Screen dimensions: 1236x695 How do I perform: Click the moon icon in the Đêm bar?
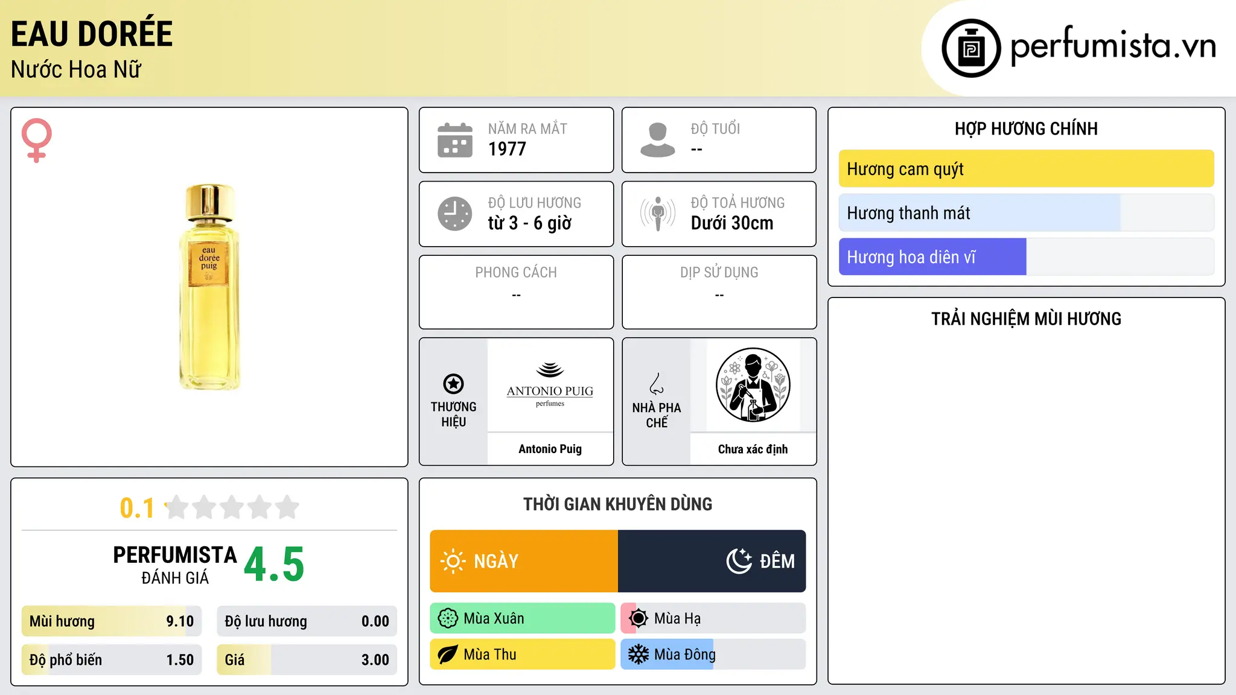(739, 561)
